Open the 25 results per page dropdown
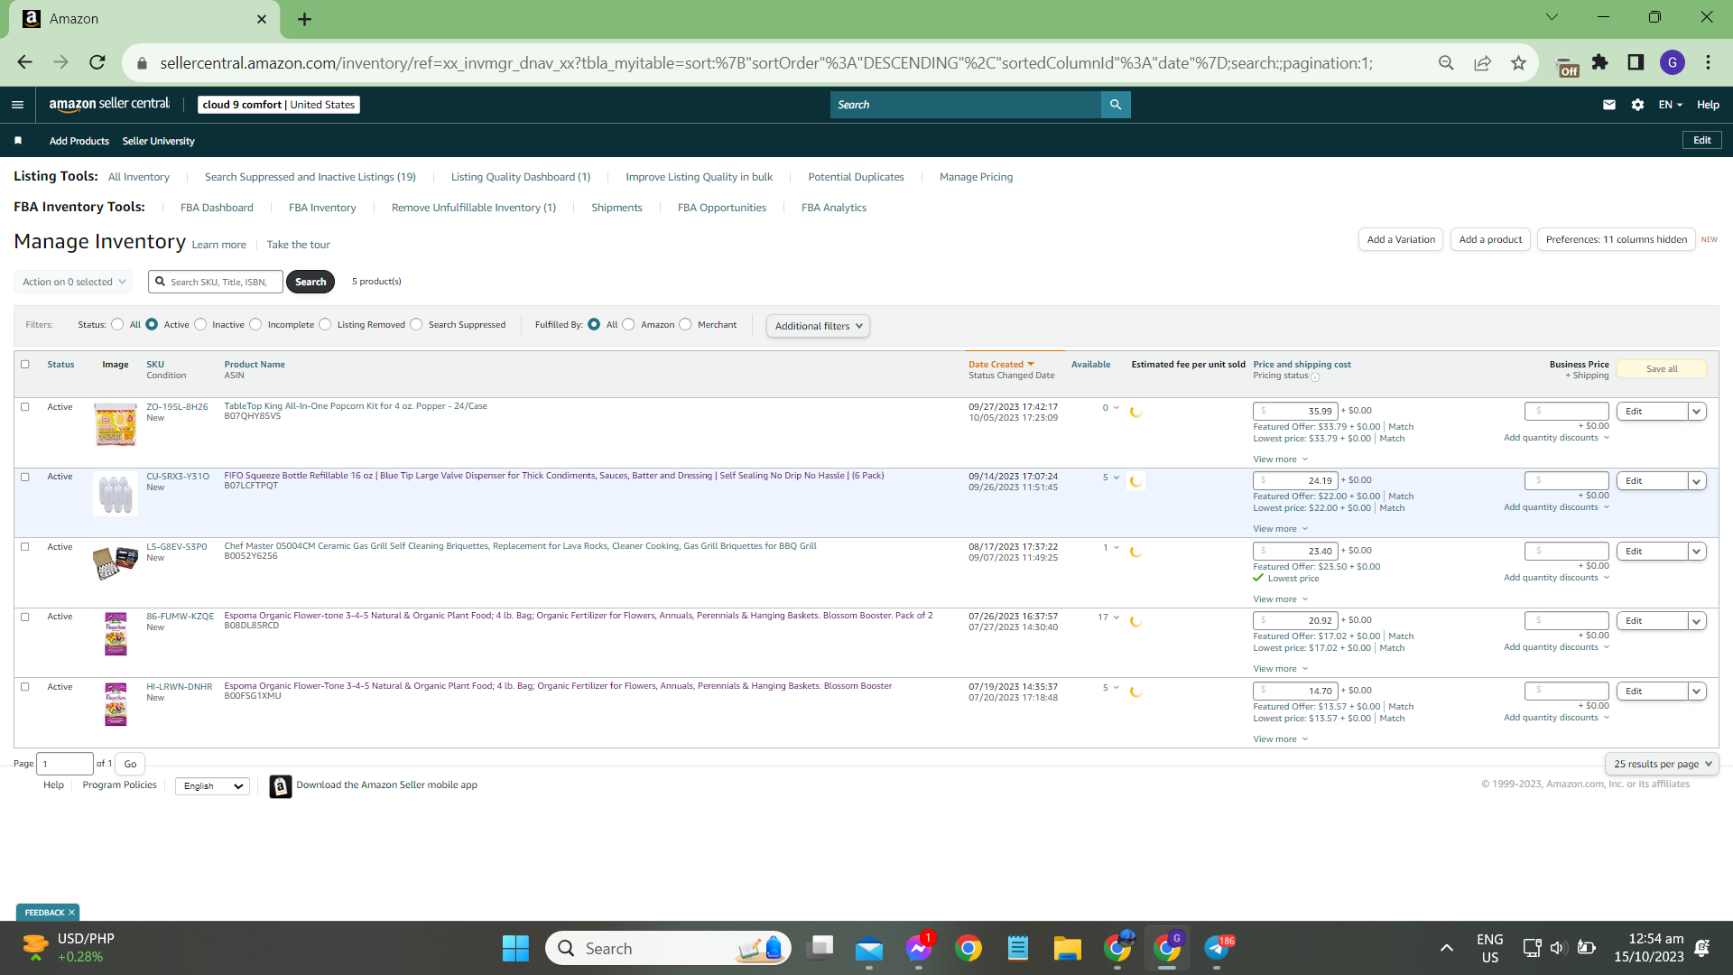 click(x=1662, y=764)
